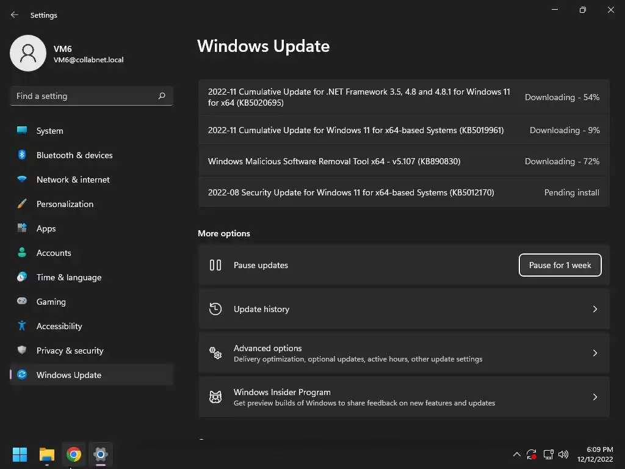The width and height of the screenshot is (625, 469).
Task: Click the Windows Update sync icon in sidebar
Action: 22,374
